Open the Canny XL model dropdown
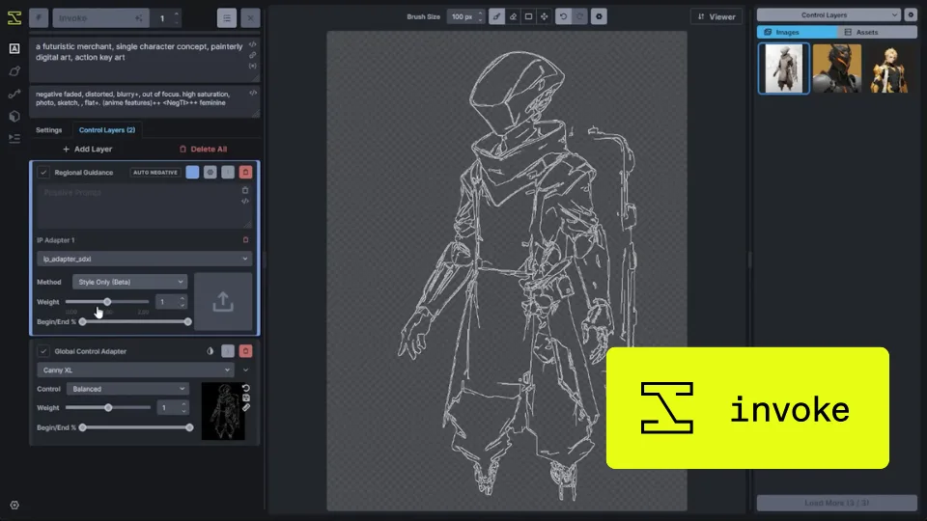The width and height of the screenshot is (927, 521). click(135, 370)
